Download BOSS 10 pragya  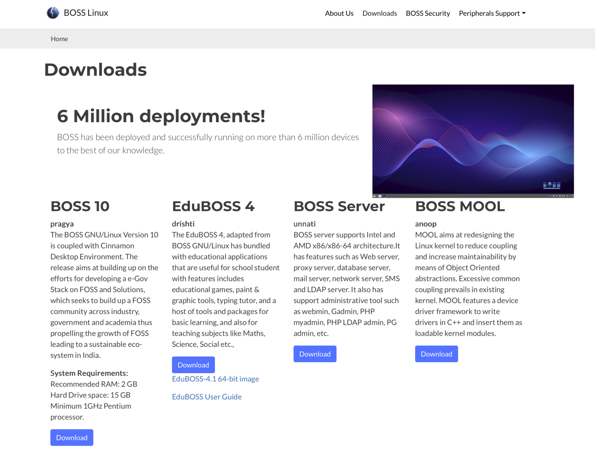(x=72, y=438)
